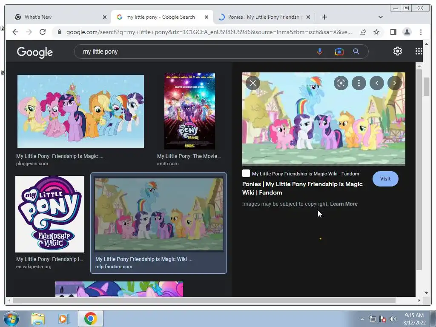Screen dimensions: 436x327
Task: Open Chrome profile avatar
Action: tap(407, 32)
